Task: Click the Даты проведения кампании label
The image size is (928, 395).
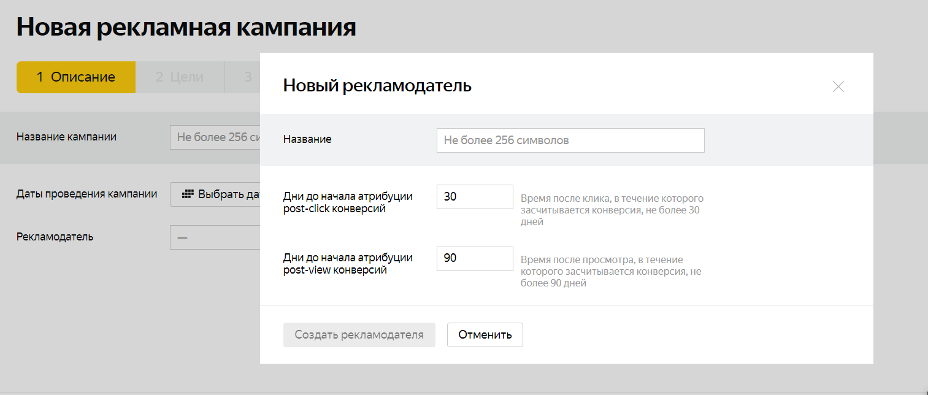Action: point(86,194)
